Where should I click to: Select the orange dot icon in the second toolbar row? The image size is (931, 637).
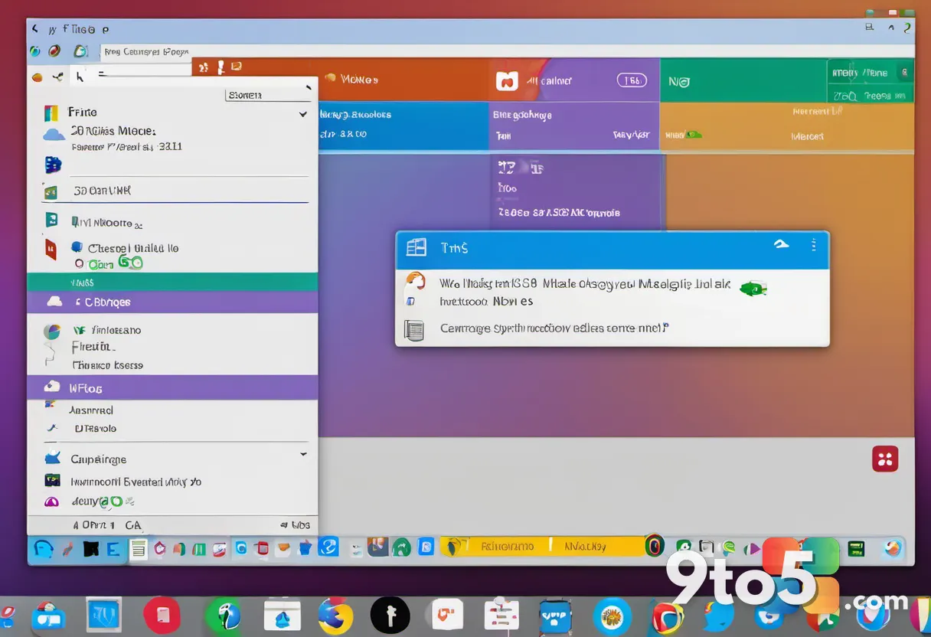(37, 77)
